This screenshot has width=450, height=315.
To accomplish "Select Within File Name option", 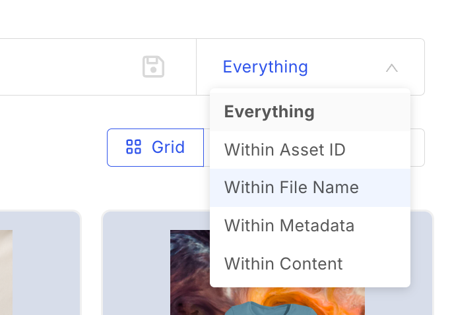I will [x=291, y=188].
